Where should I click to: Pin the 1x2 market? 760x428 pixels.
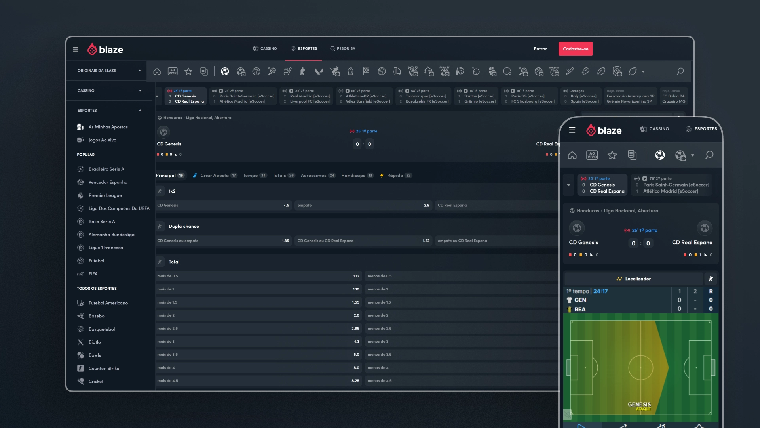160,191
